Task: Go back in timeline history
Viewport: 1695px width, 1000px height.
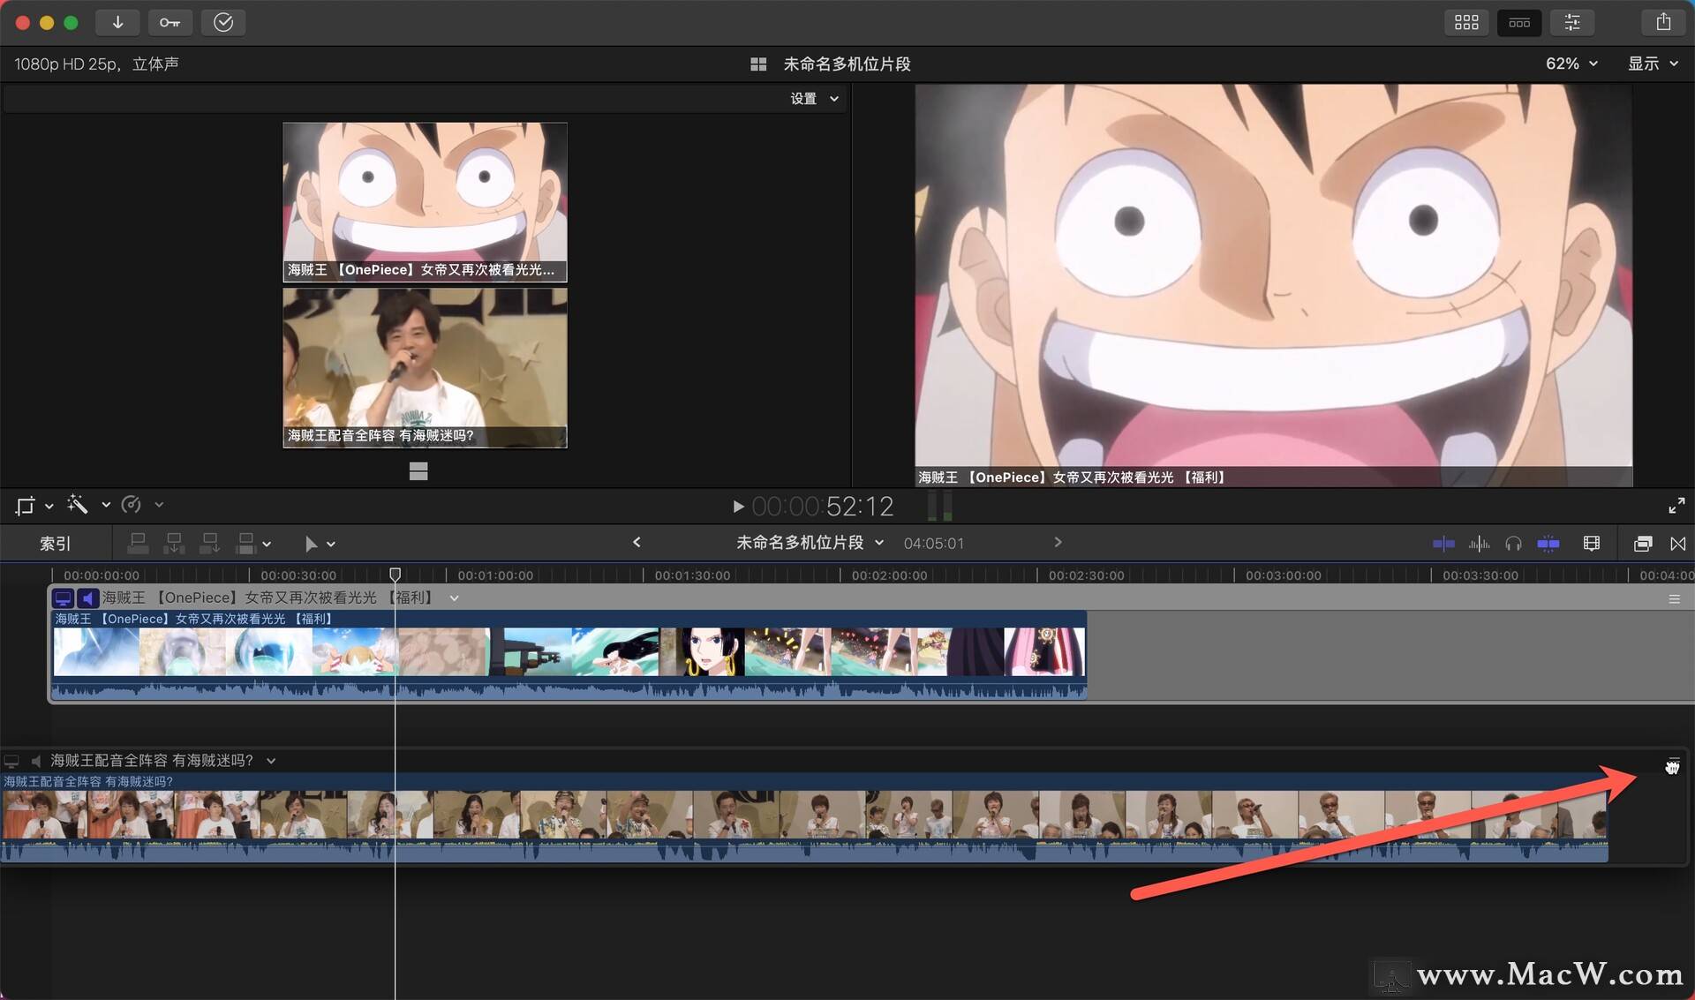Action: tap(637, 543)
